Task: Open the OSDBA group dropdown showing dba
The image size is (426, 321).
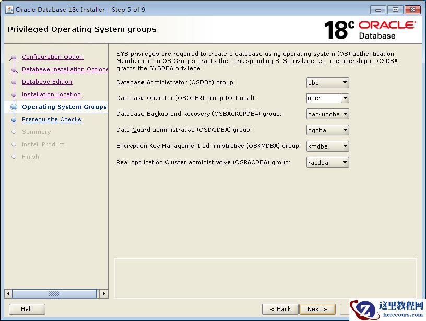Action: [x=327, y=82]
